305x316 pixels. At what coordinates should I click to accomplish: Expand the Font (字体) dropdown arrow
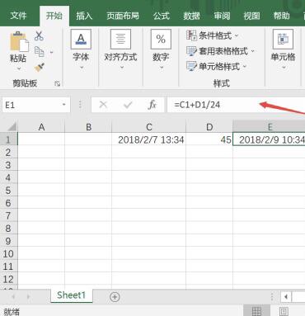82,68
